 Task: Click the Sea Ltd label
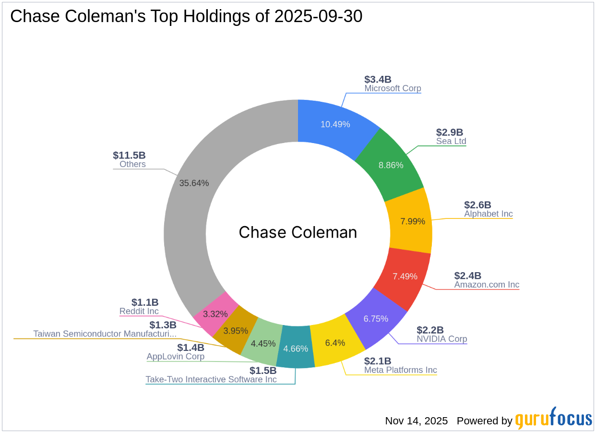[451, 141]
